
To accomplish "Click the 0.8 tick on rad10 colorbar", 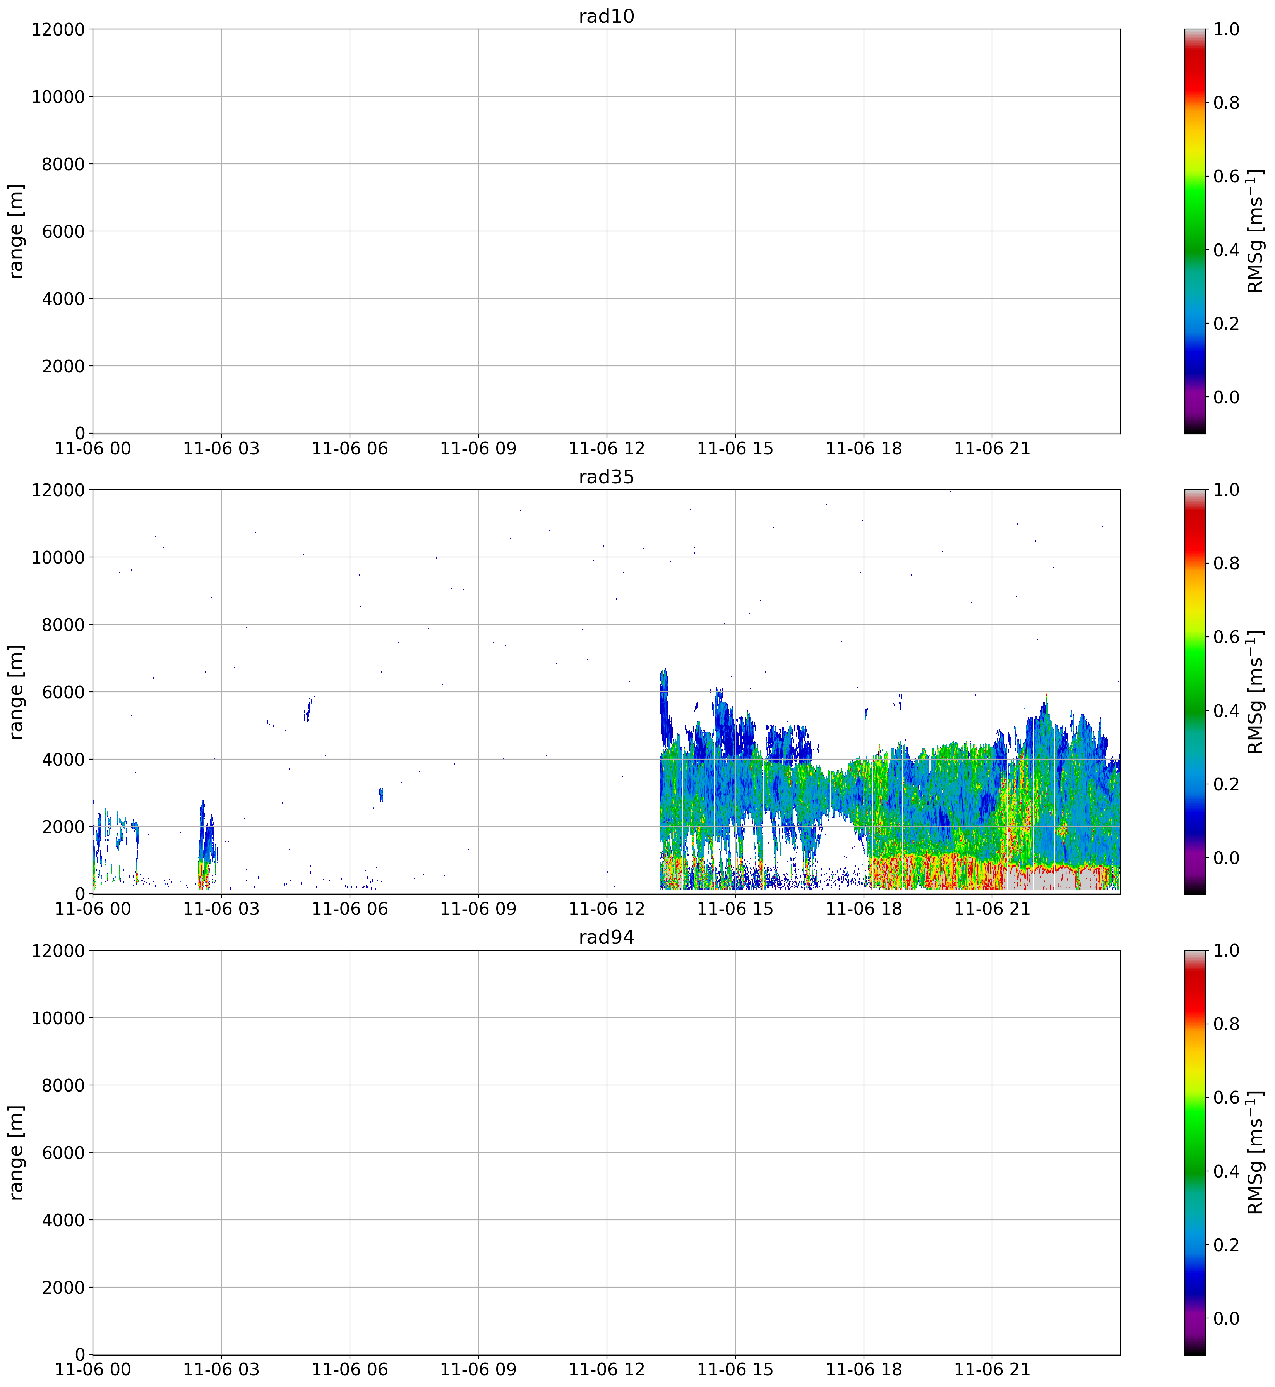I will [1226, 103].
